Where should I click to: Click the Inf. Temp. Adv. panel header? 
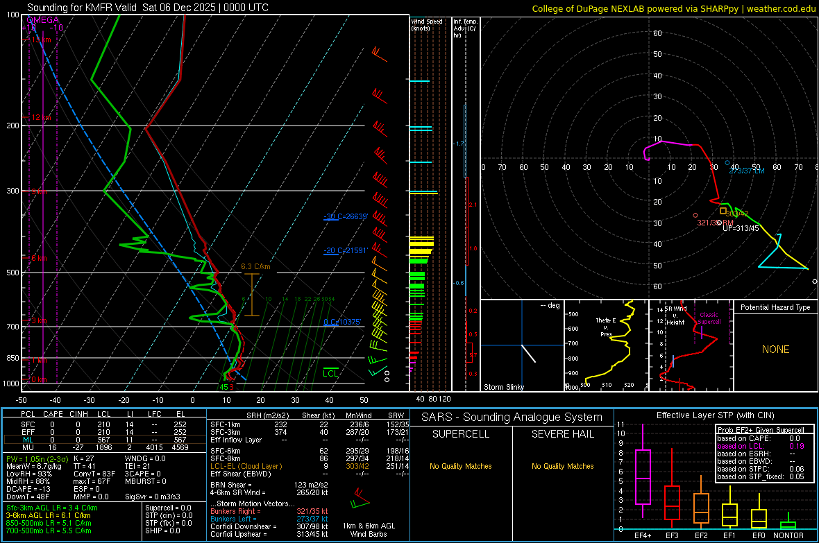coord(465,28)
